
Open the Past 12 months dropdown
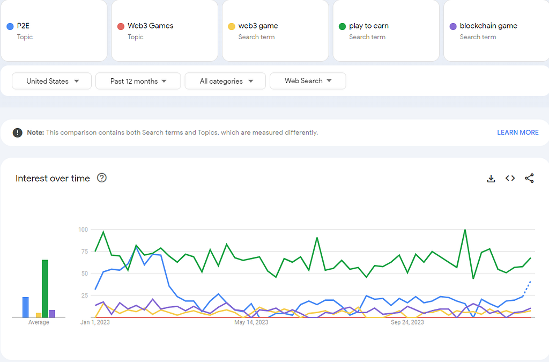(x=138, y=81)
